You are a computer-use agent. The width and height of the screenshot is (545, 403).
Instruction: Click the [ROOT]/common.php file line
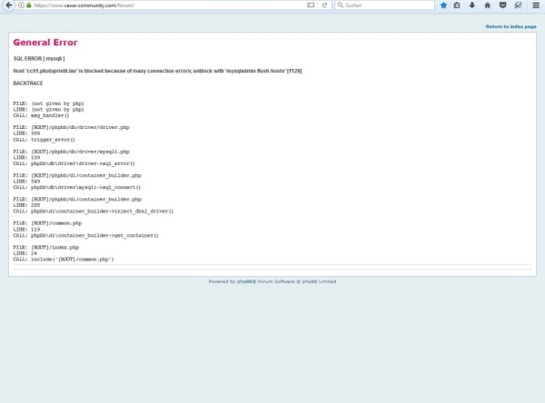pyautogui.click(x=47, y=223)
